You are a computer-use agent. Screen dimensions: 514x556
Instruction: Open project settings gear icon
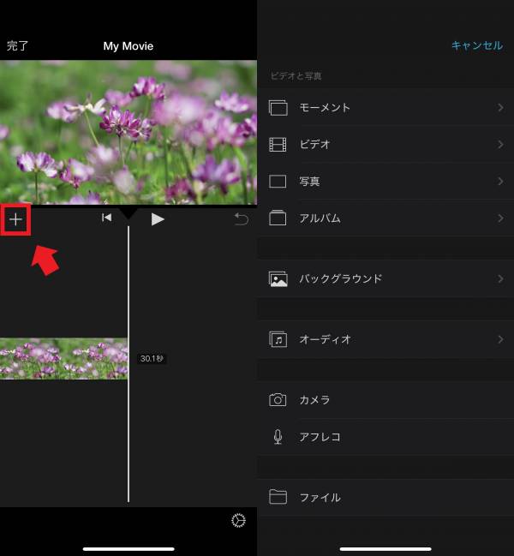click(238, 521)
